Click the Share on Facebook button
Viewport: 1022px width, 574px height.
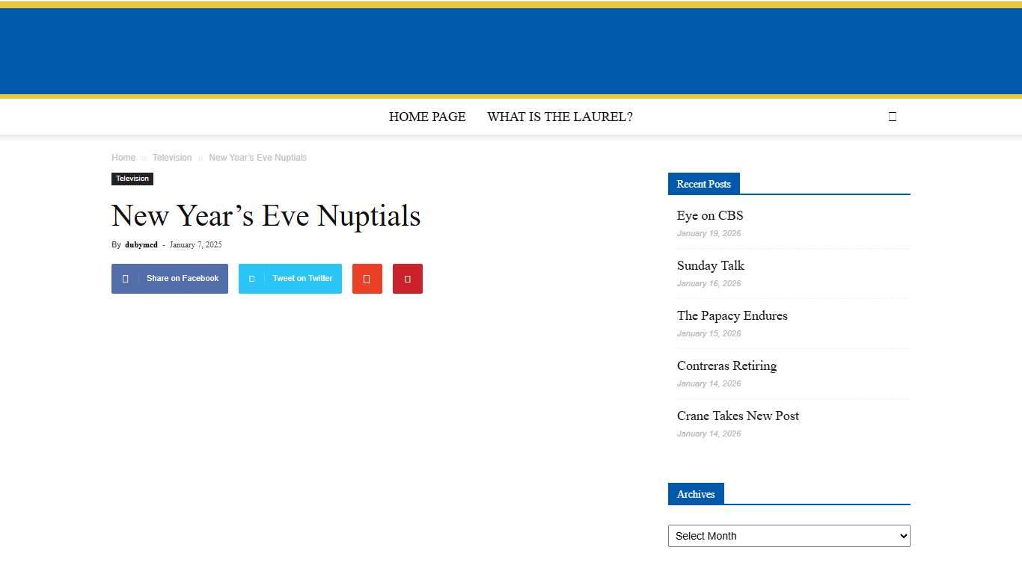pyautogui.click(x=169, y=278)
